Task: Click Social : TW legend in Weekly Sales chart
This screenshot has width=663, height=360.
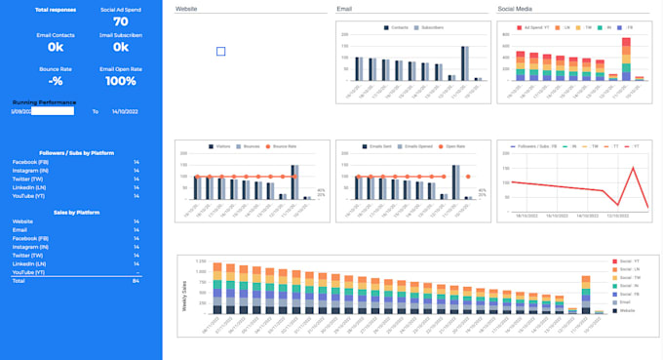Action: pyautogui.click(x=626, y=278)
